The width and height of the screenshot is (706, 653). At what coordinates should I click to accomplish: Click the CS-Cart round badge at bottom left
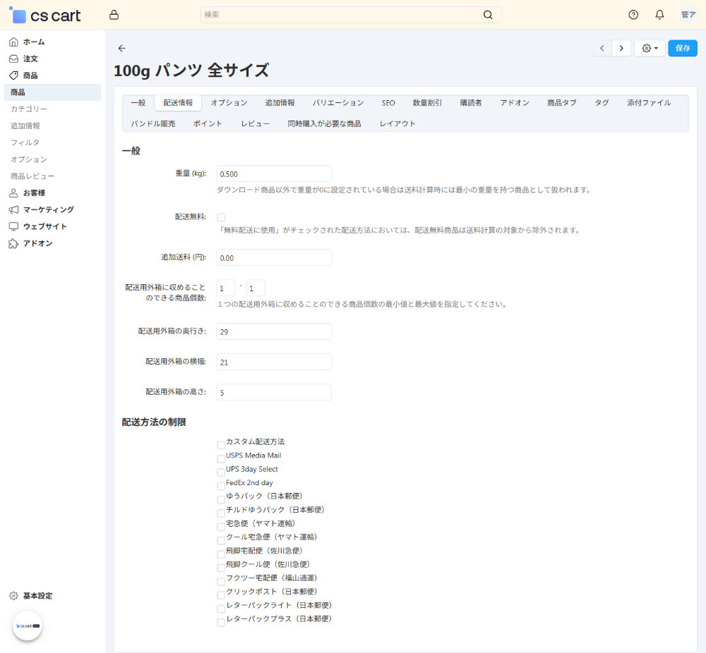click(x=28, y=625)
